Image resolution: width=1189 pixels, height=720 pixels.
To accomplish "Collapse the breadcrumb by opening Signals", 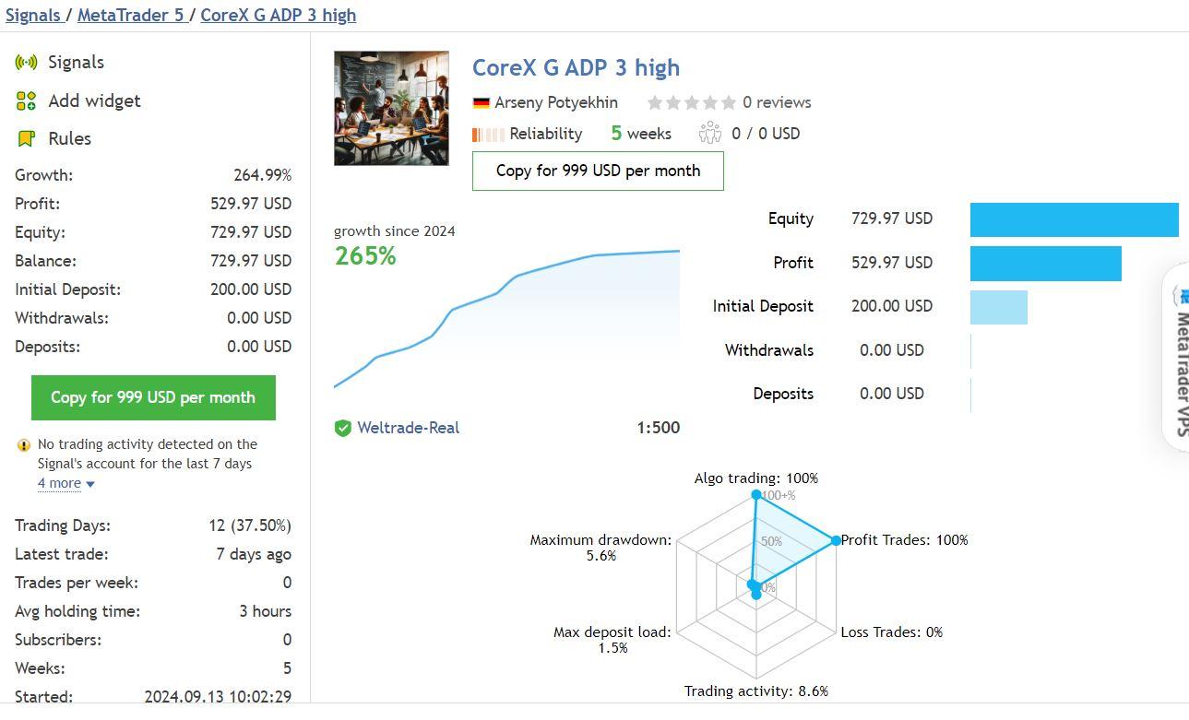I will pos(34,14).
